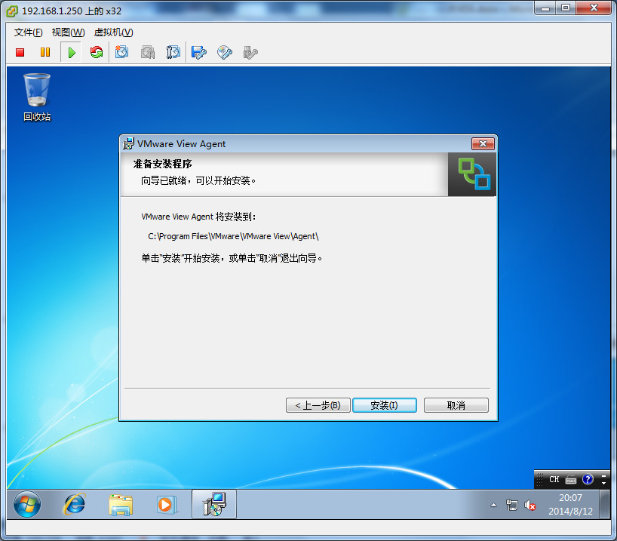617x541 pixels.
Task: Launch Internet Explorer from the taskbar
Action: tap(73, 504)
